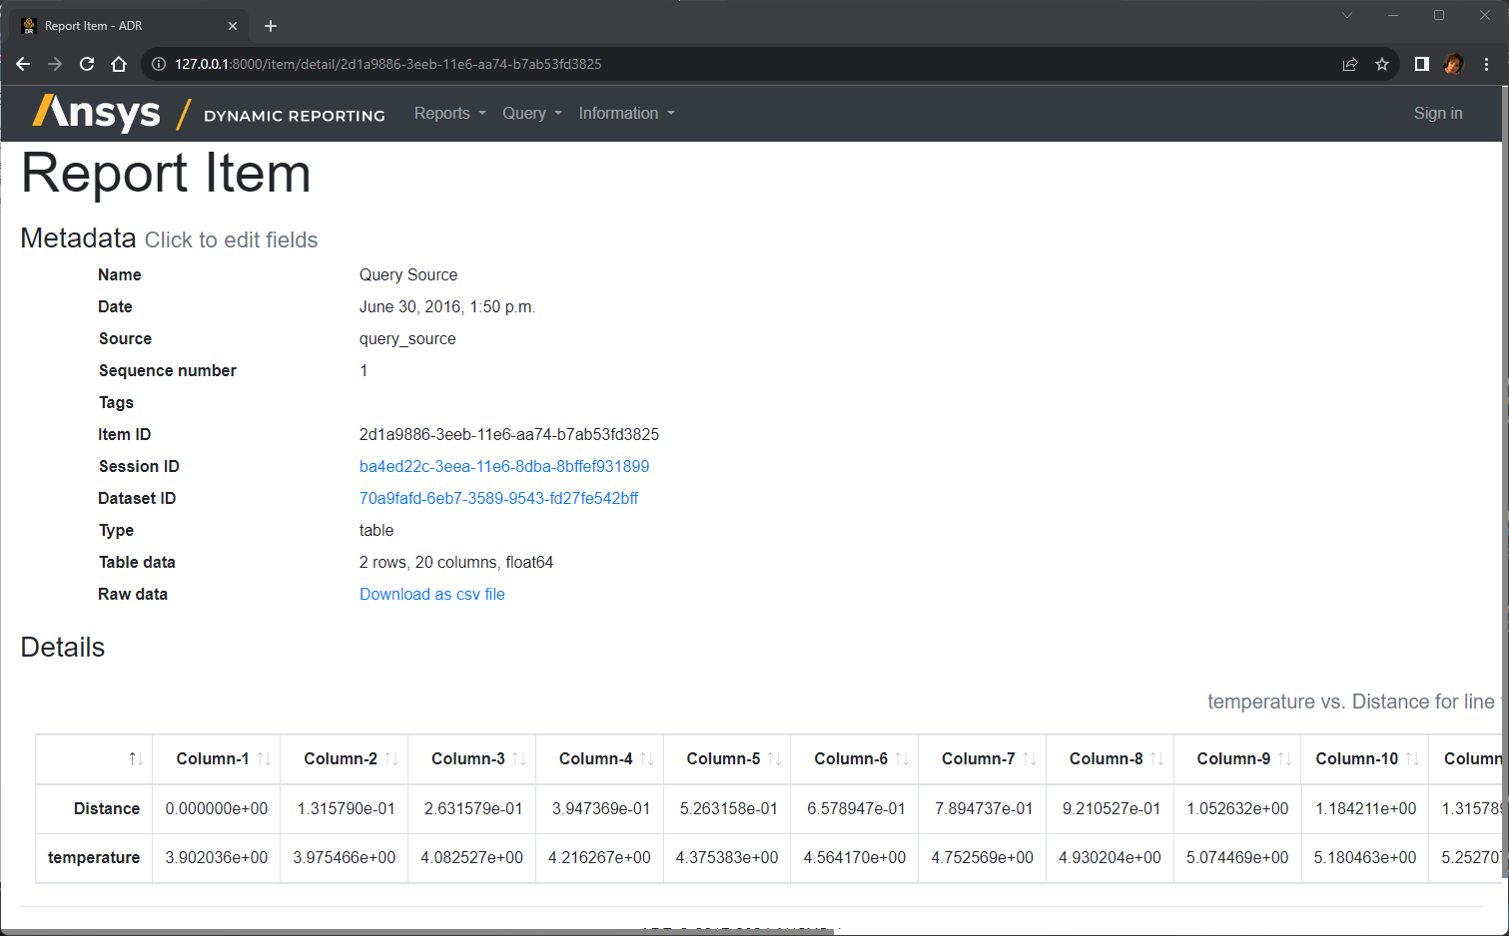Open the Chrome three-dot menu

coord(1486,64)
